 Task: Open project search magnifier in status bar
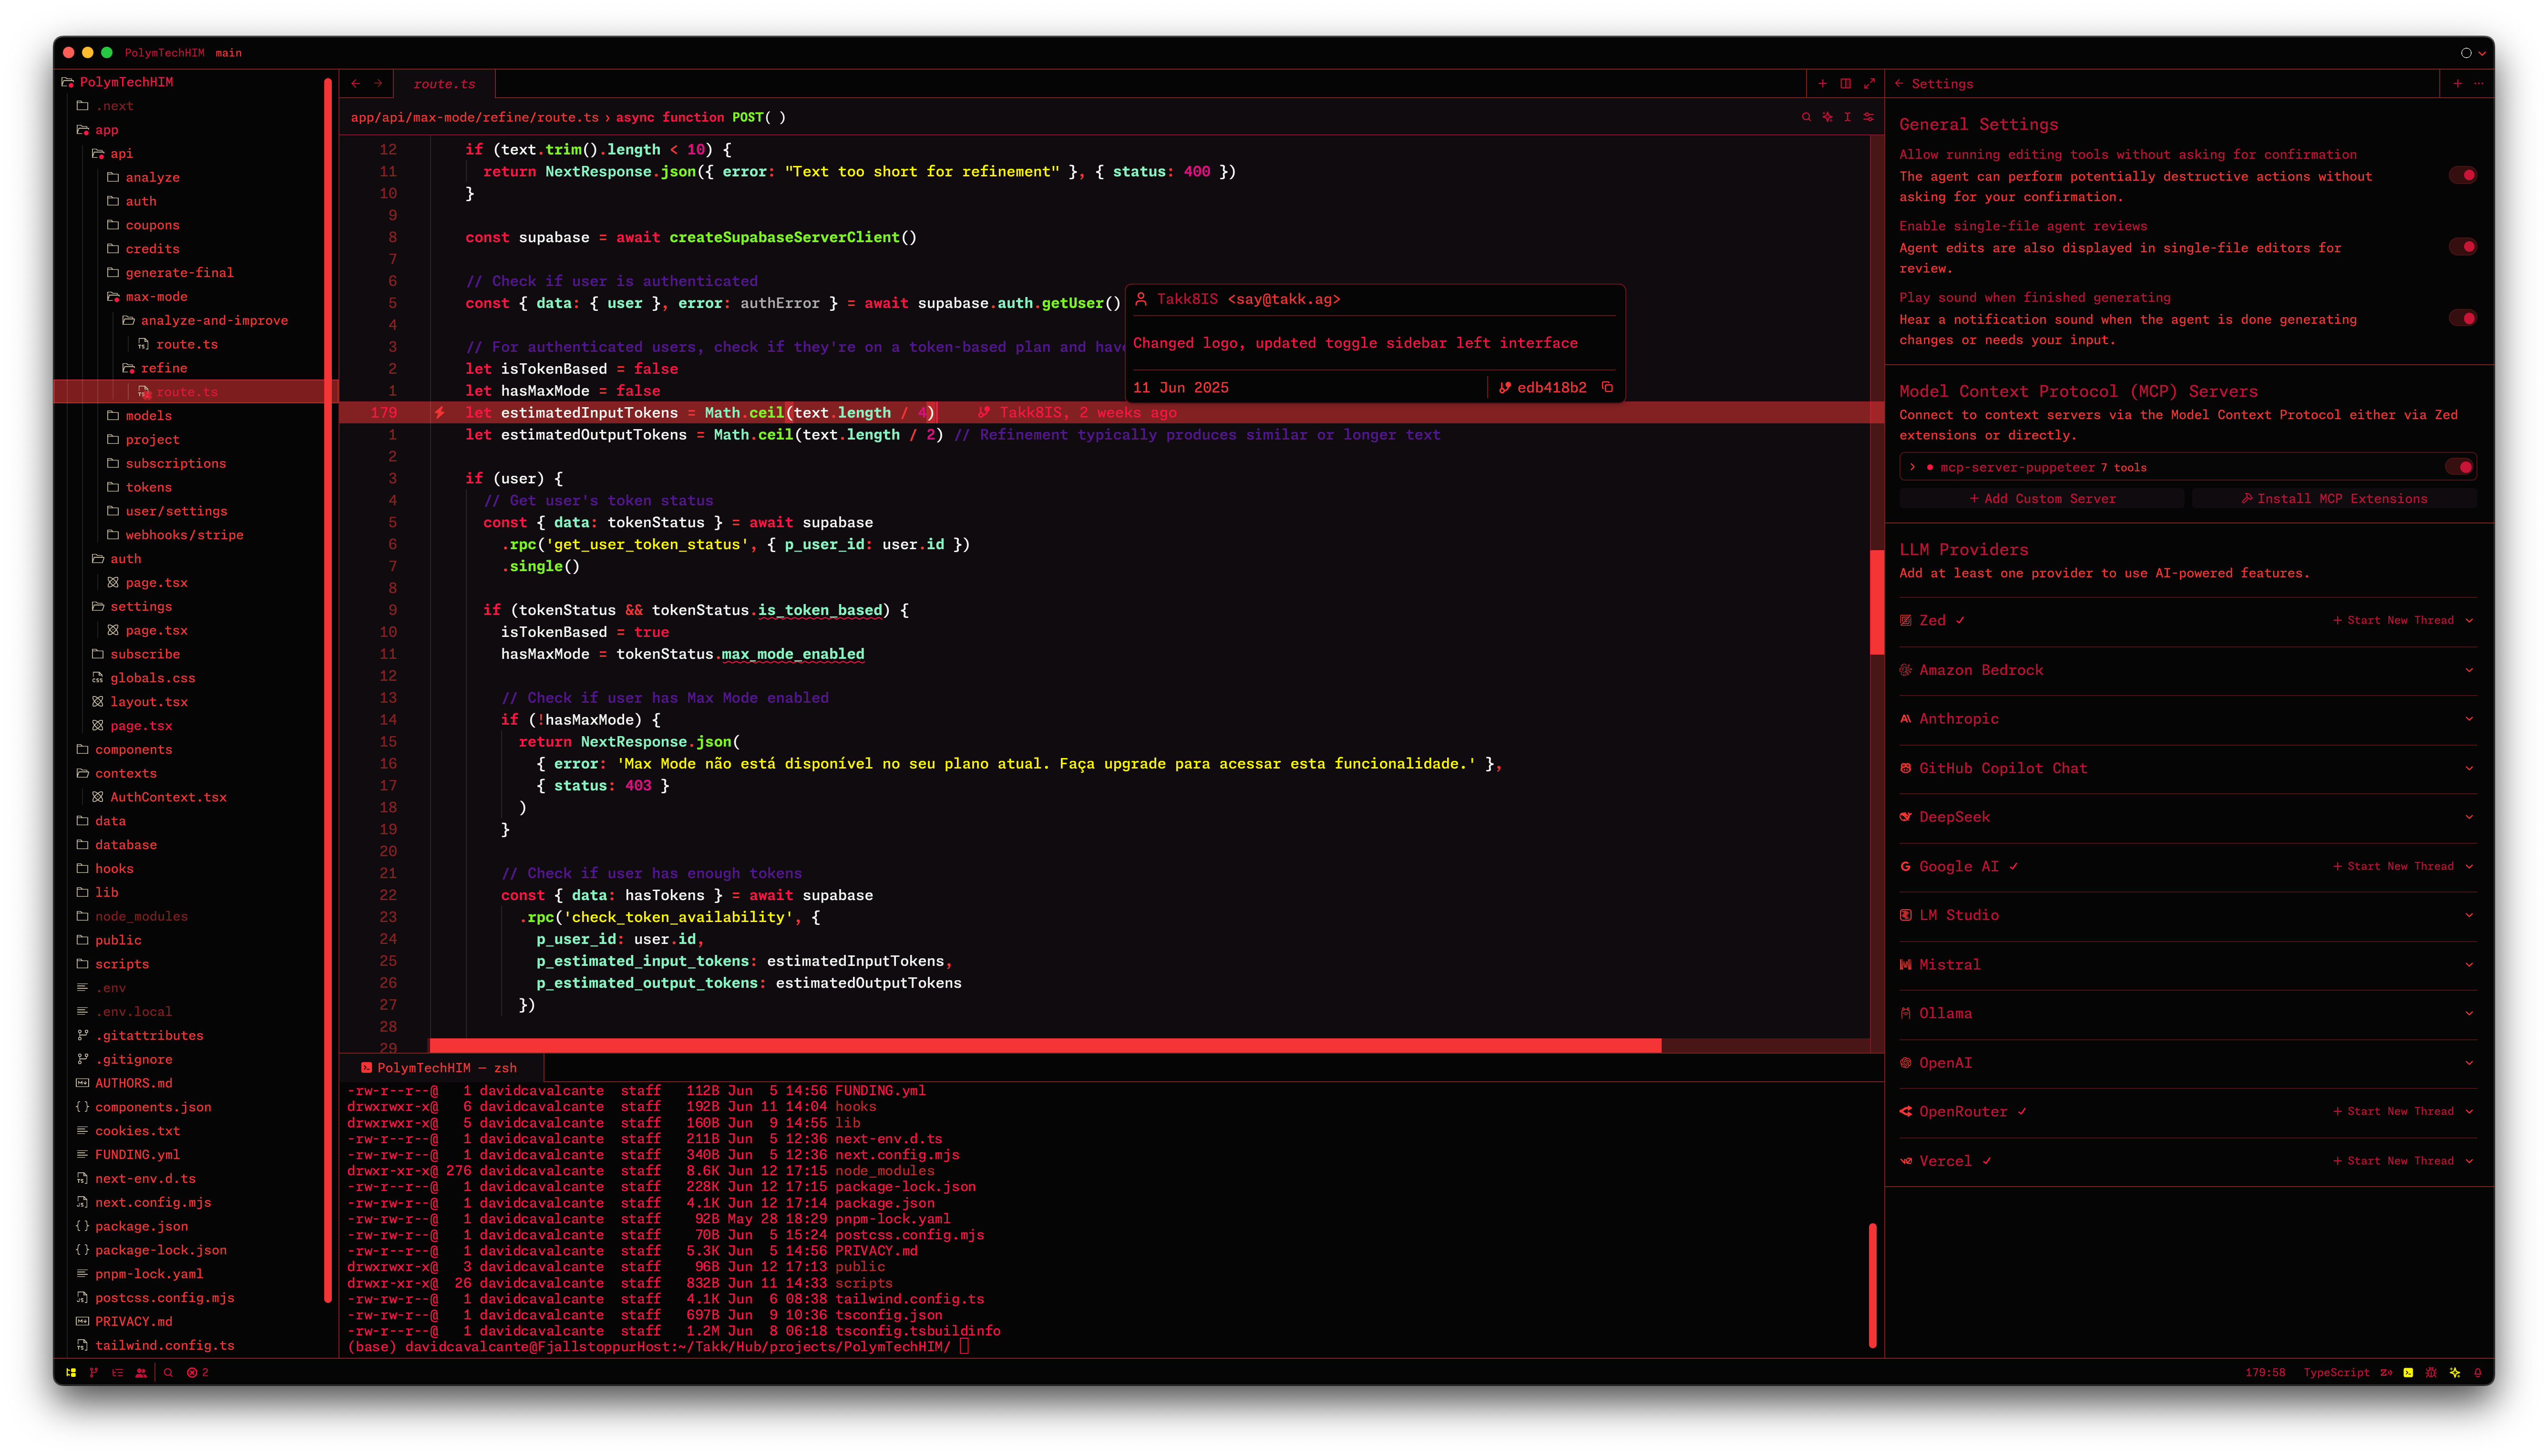(x=169, y=1372)
